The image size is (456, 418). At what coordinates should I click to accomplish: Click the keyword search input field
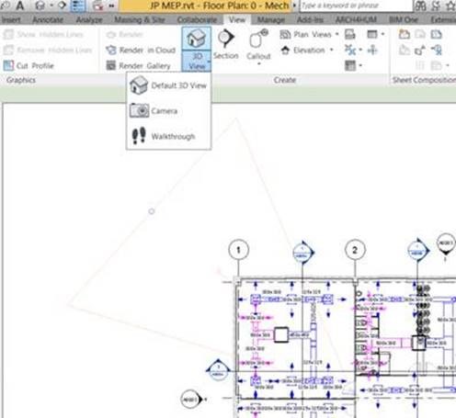coord(356,6)
